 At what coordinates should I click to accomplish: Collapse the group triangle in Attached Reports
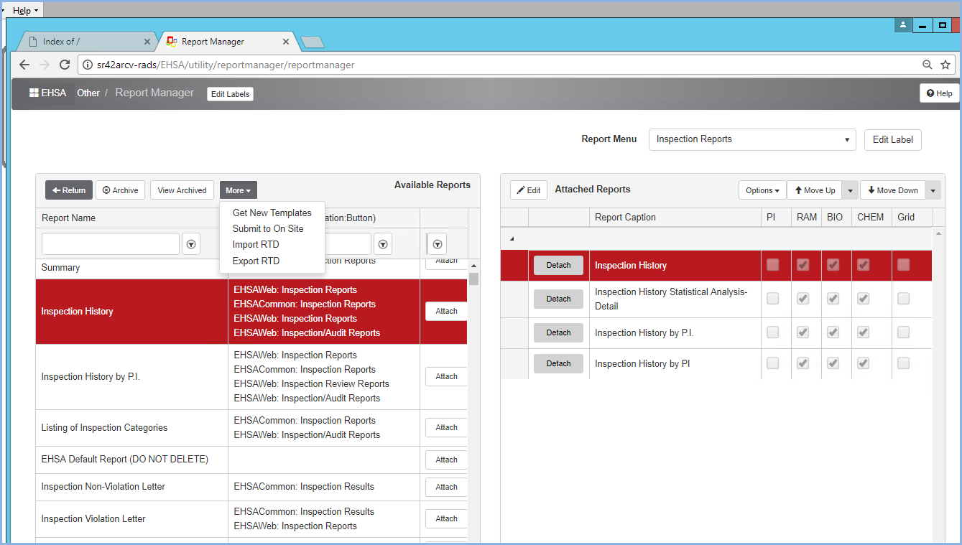[x=512, y=238]
